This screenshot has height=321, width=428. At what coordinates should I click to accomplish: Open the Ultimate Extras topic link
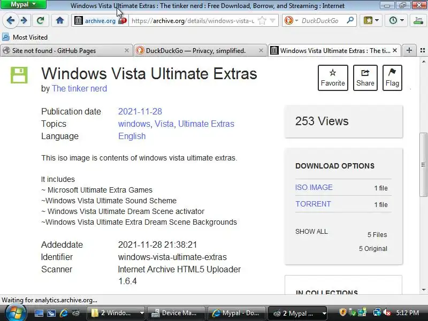(206, 124)
